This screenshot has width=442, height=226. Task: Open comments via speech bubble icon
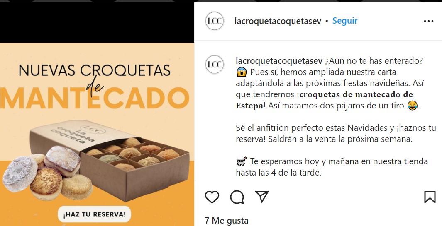tap(237, 197)
